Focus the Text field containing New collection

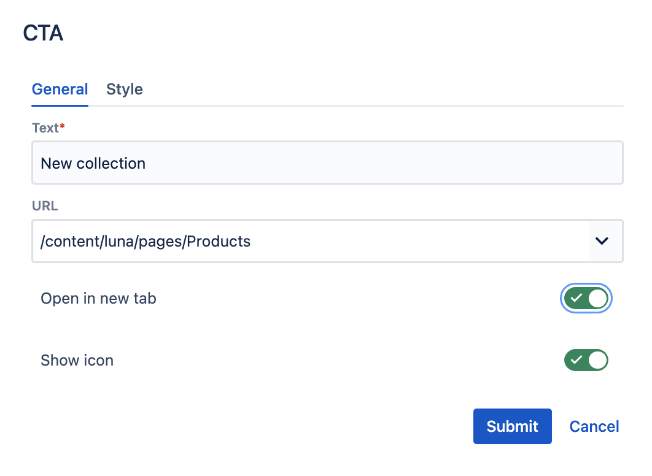click(x=327, y=163)
